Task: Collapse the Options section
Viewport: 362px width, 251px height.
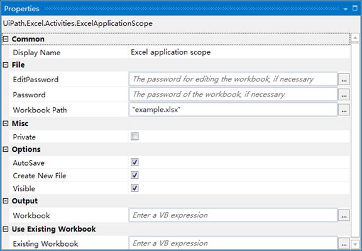Action: click(6, 149)
